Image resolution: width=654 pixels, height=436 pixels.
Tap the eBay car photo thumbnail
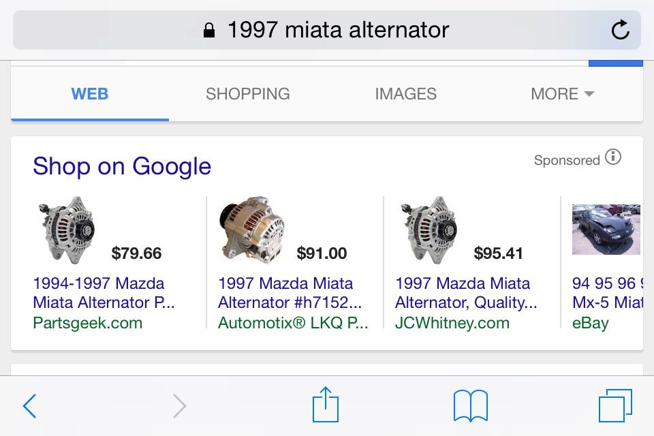[x=606, y=229]
